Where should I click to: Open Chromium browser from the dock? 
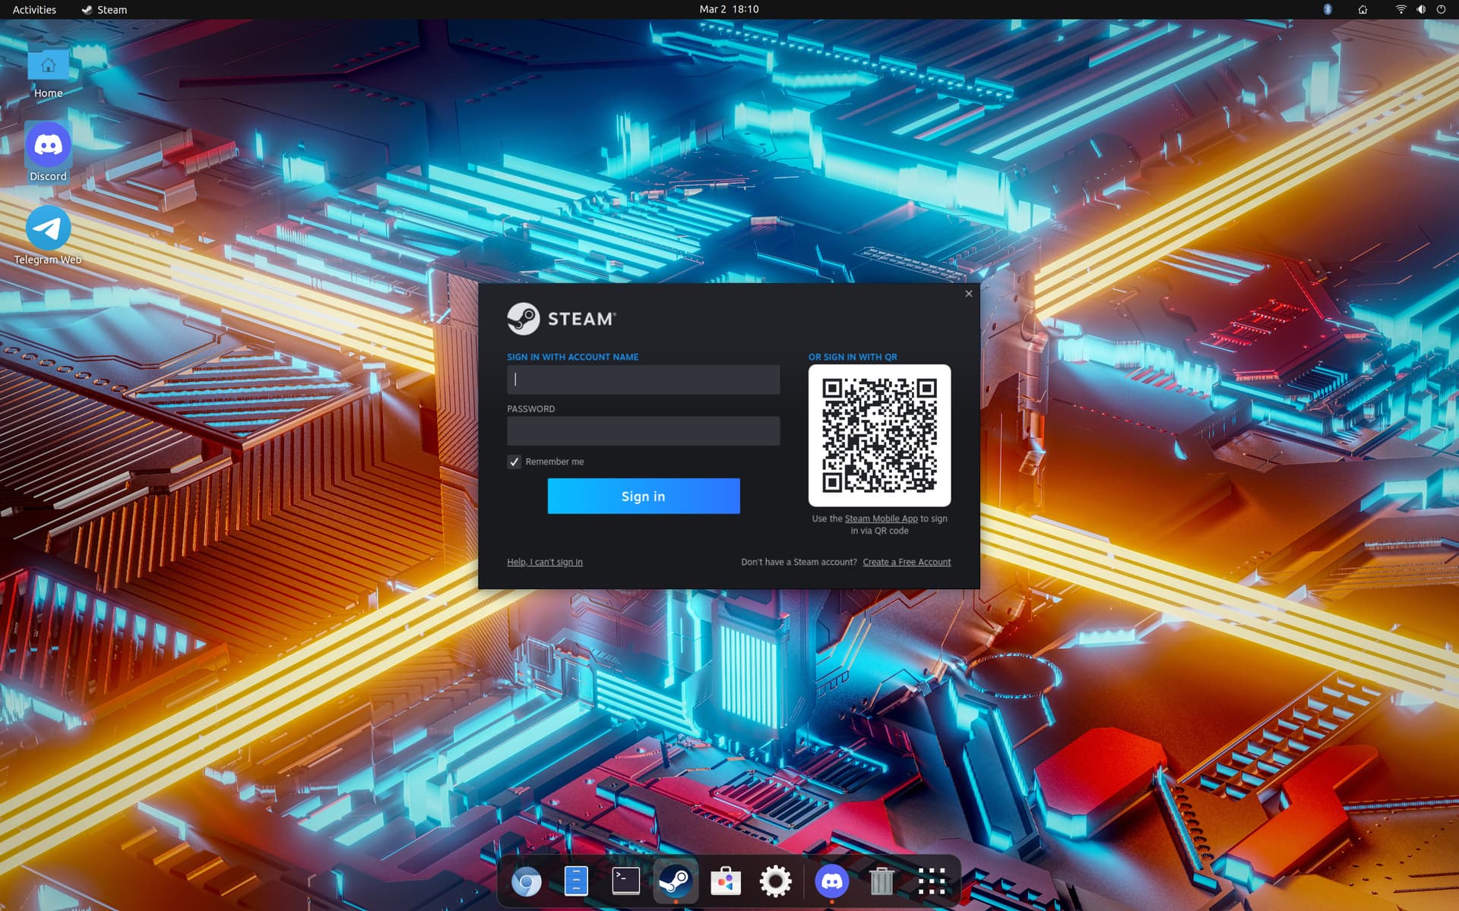point(526,881)
